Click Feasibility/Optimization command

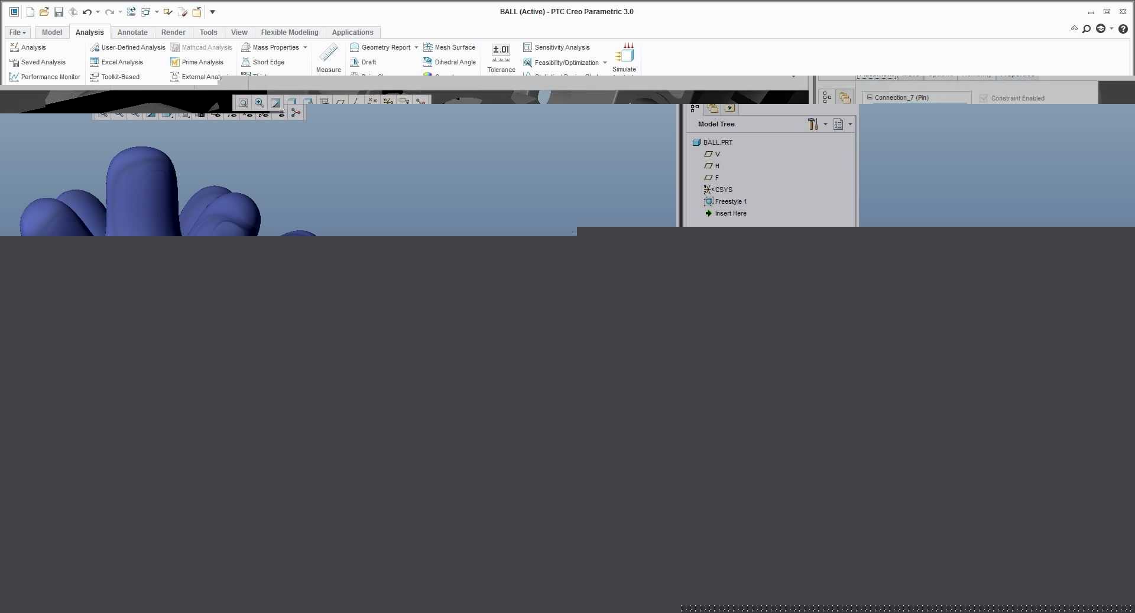click(561, 63)
